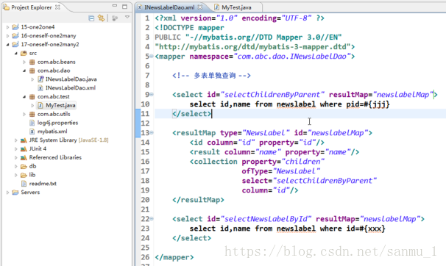The width and height of the screenshot is (446, 266).
Task: Select the Project Explorer tab
Action: (32, 7)
